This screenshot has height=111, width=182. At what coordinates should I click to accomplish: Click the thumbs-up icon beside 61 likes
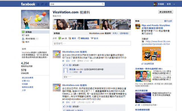tap(64, 65)
